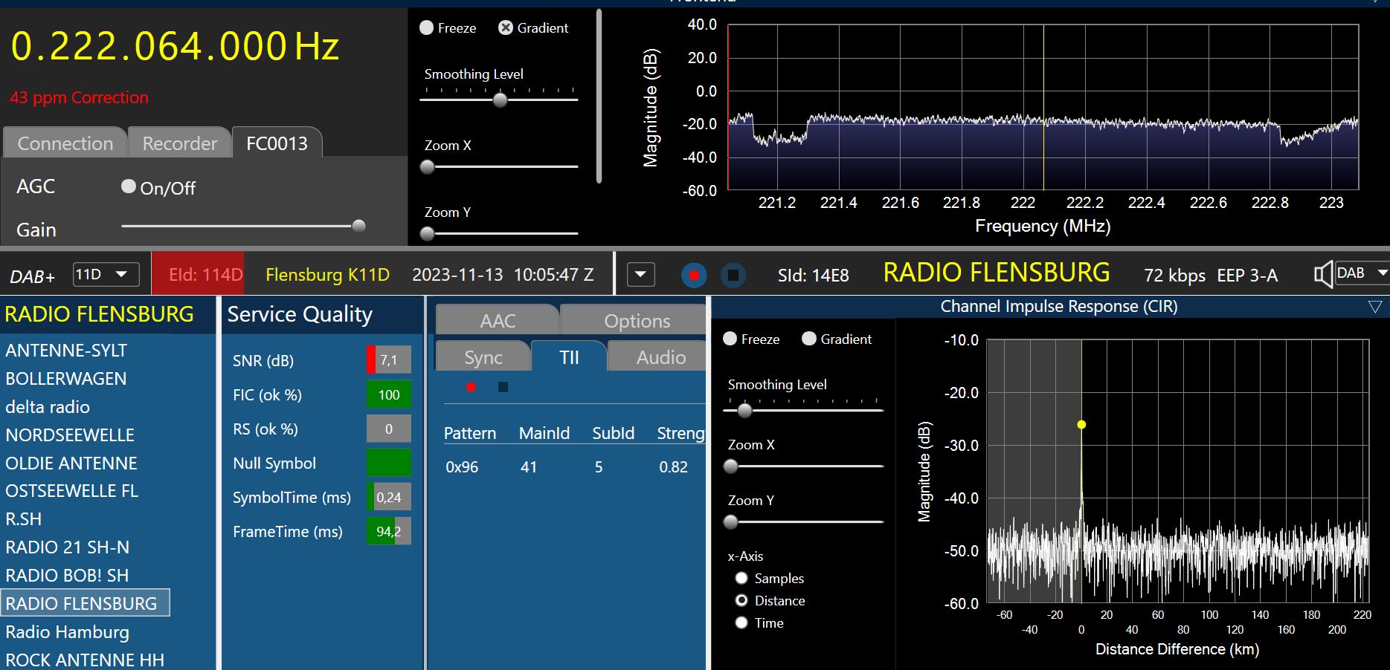Image resolution: width=1390 pixels, height=670 pixels.
Task: Open the Sync tab
Action: coord(483,357)
